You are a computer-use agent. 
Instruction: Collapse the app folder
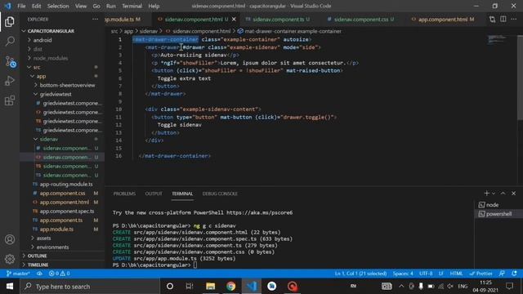point(41,76)
